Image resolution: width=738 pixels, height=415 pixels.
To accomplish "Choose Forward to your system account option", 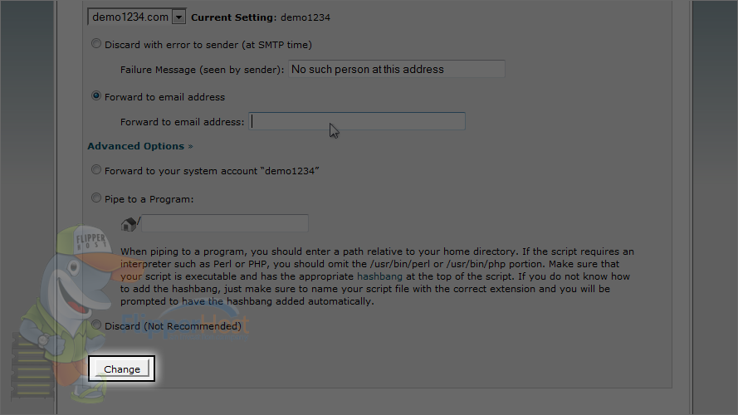I will click(96, 170).
